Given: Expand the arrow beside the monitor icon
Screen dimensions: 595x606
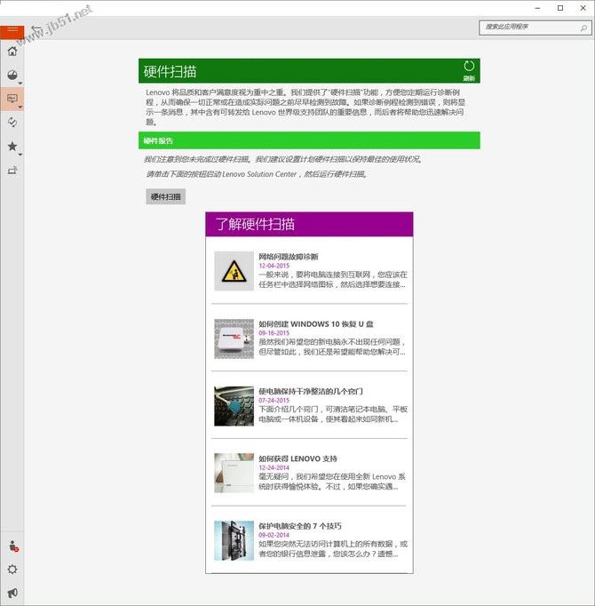Looking at the screenshot, I should click(20, 107).
